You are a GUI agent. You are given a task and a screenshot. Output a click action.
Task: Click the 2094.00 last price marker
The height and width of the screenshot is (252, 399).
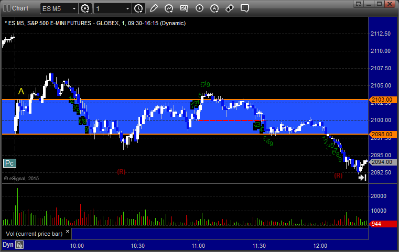[x=383, y=162]
